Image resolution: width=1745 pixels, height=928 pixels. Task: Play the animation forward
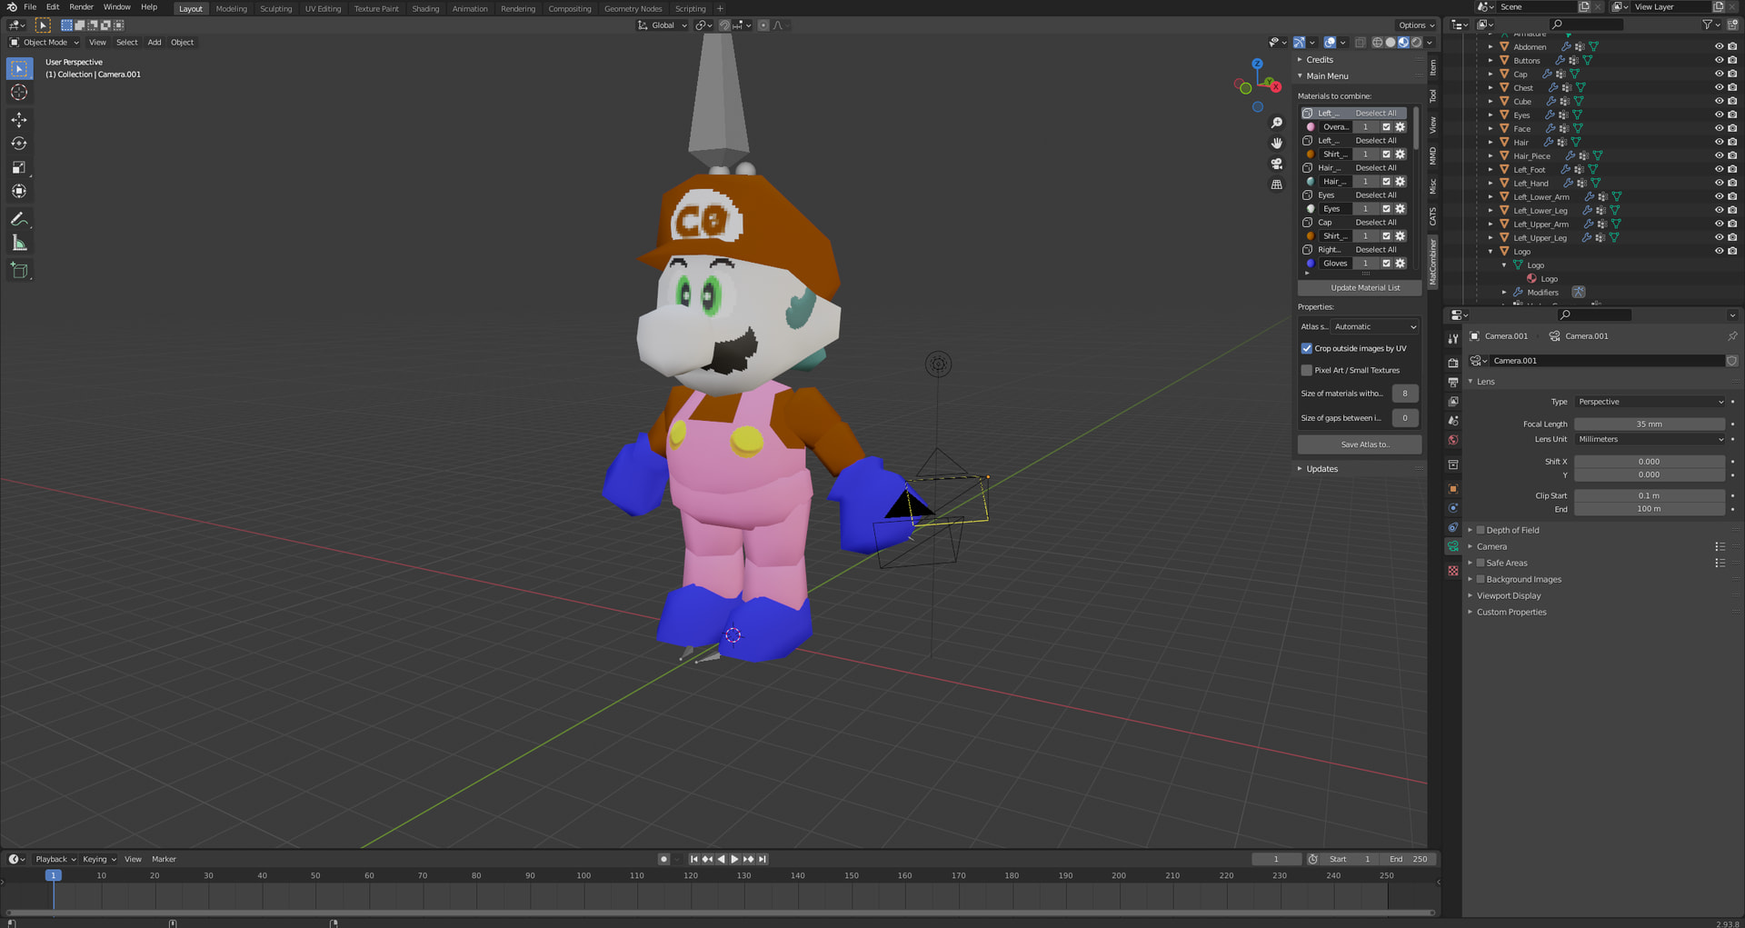pos(734,859)
